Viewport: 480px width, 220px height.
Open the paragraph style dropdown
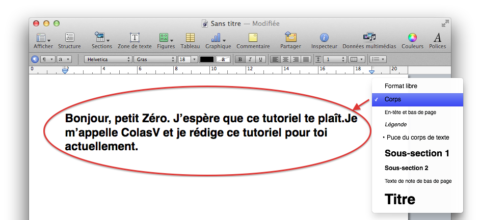pyautogui.click(x=47, y=60)
